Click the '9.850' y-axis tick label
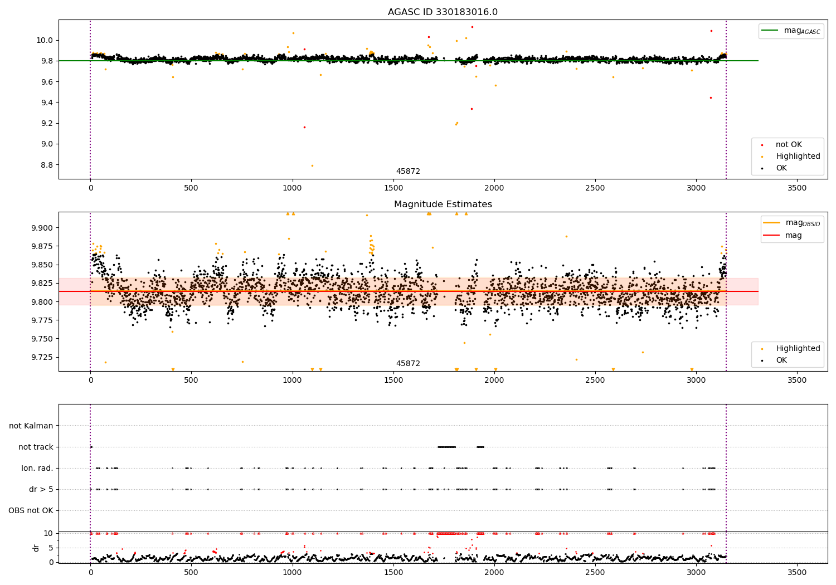 41,265
